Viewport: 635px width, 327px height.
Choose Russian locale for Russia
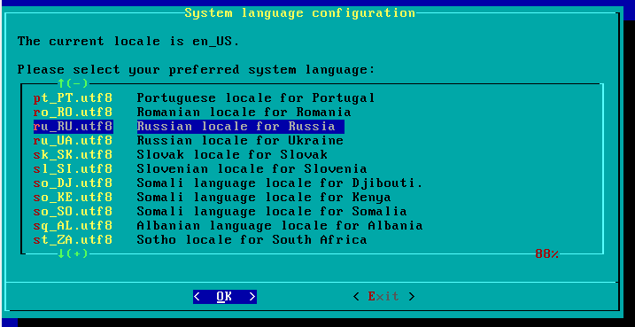[x=241, y=127]
